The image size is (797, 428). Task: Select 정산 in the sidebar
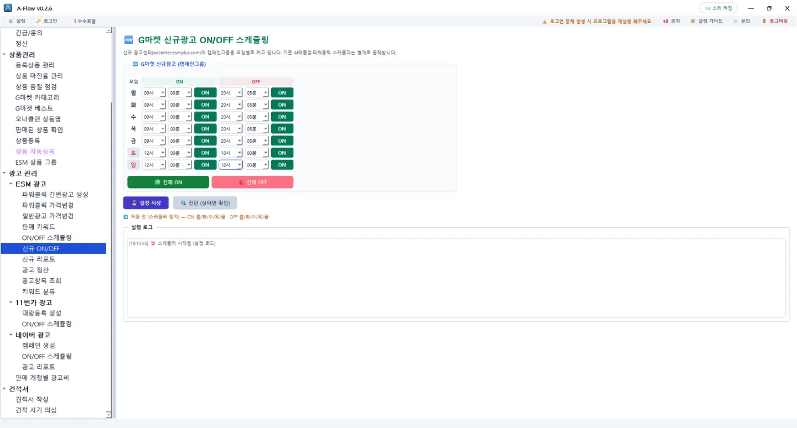click(22, 43)
